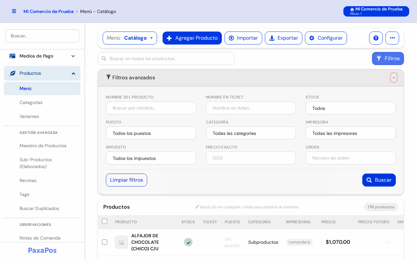Focus the sidebar Buscar field

point(42,36)
